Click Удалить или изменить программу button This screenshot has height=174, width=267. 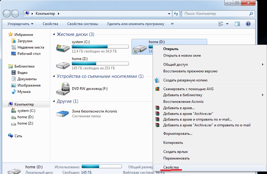[x=135, y=24]
